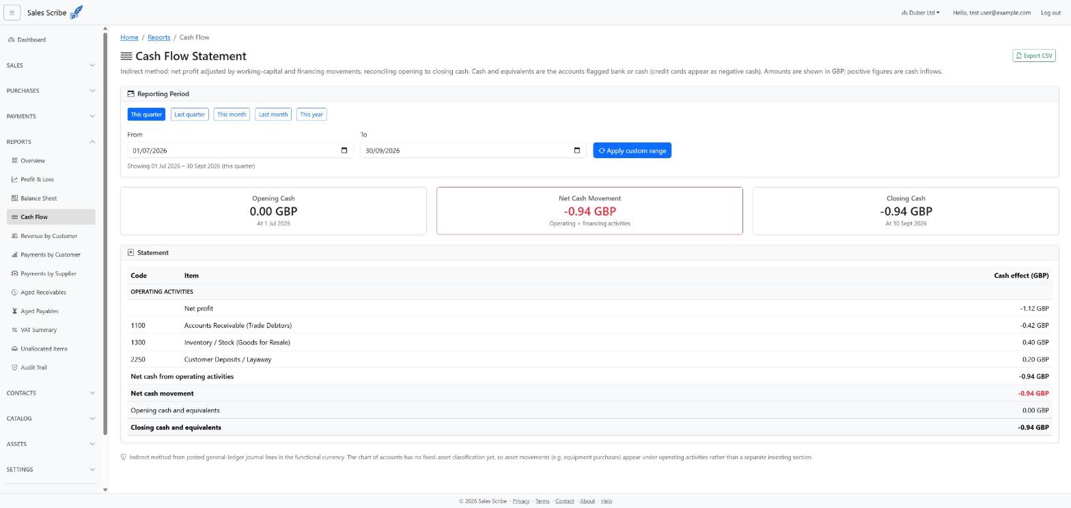The width and height of the screenshot is (1071, 508).
Task: Expand the SALES sidebar section
Action: pyautogui.click(x=51, y=65)
